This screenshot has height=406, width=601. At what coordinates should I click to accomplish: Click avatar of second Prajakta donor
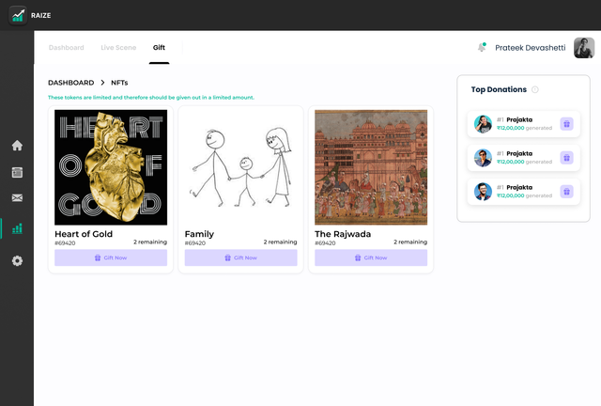pos(483,158)
